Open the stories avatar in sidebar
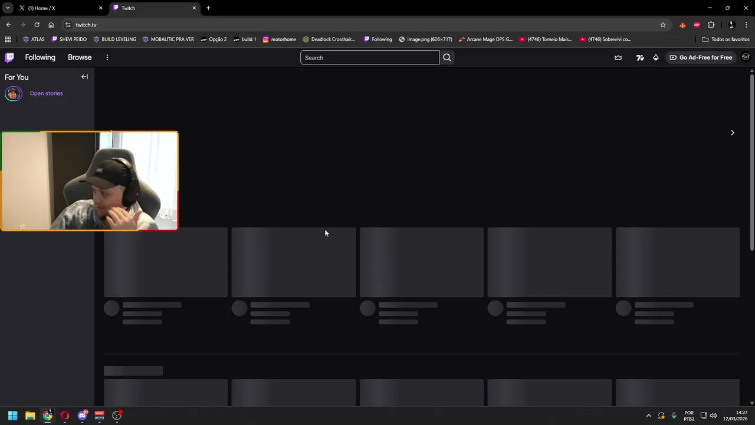This screenshot has width=755, height=425. [14, 93]
